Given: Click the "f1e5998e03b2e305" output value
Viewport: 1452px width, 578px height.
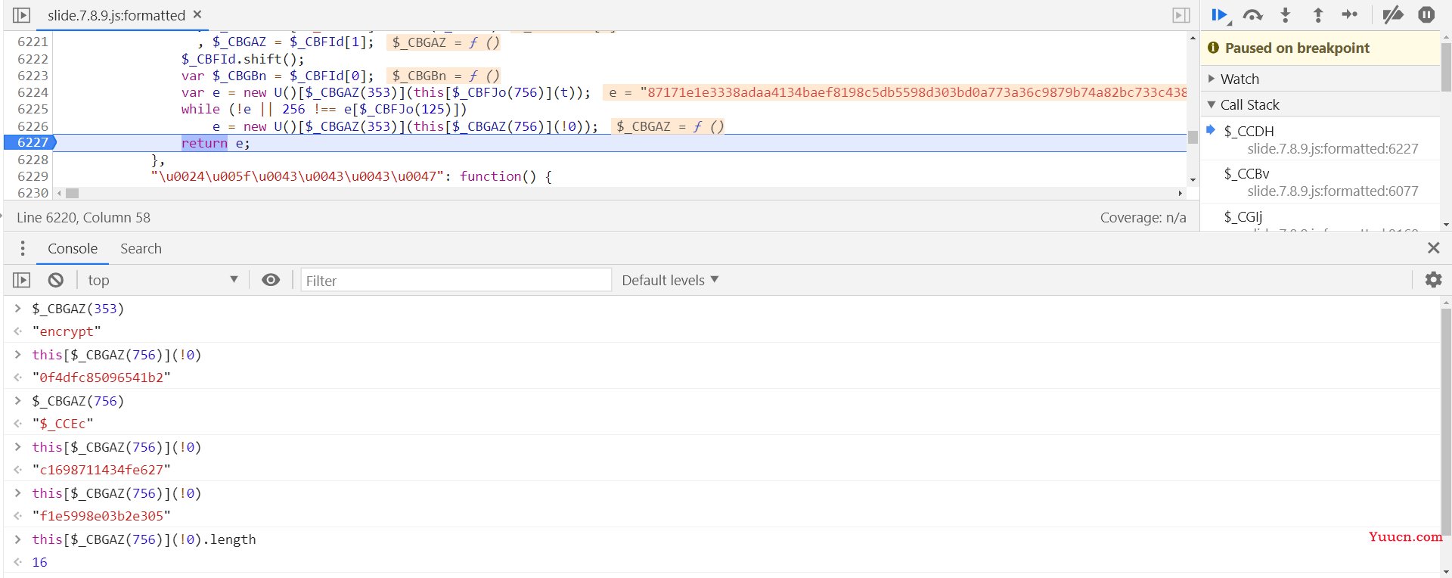Looking at the screenshot, I should tap(101, 516).
